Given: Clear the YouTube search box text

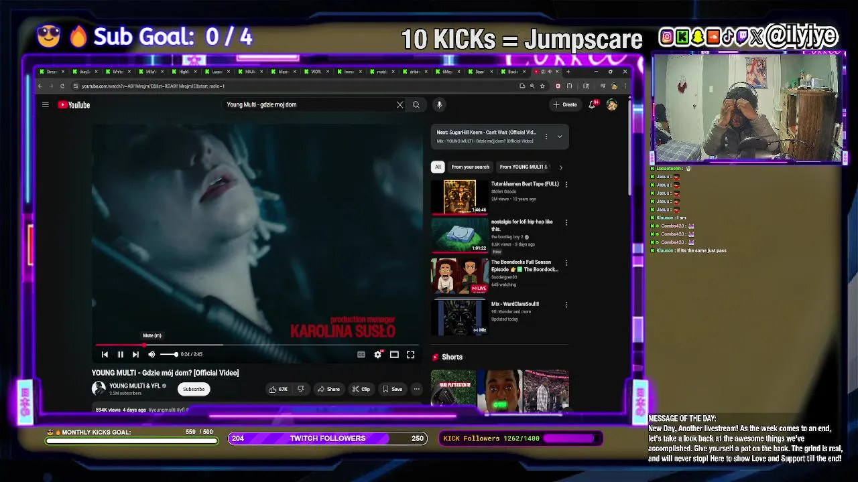Looking at the screenshot, I should tap(400, 104).
